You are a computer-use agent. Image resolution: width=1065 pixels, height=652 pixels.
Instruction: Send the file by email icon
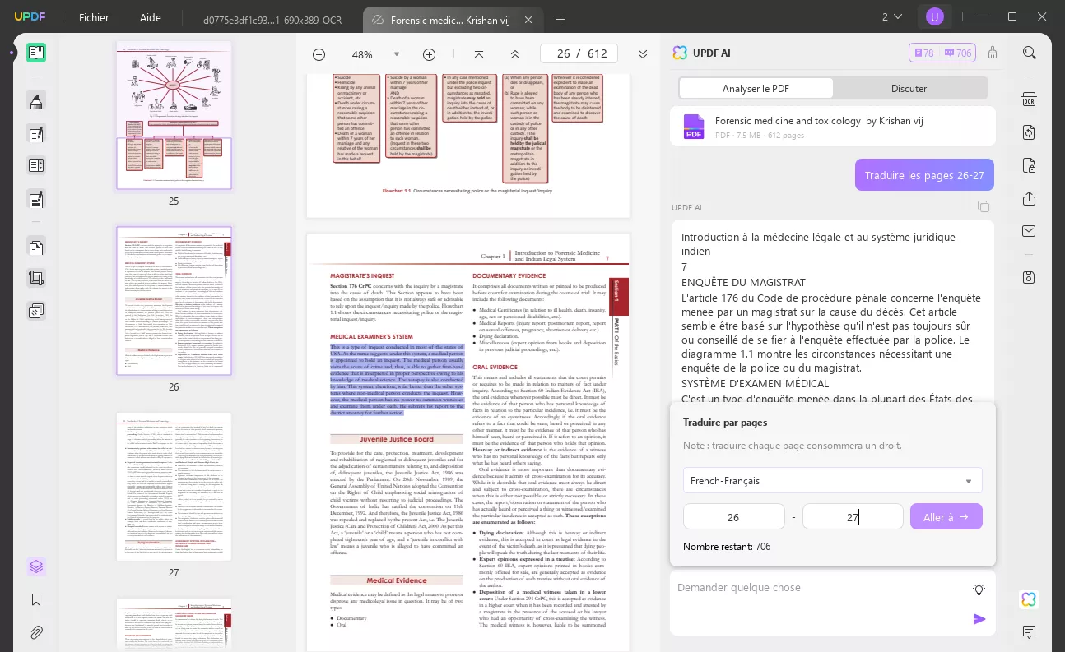click(1030, 231)
